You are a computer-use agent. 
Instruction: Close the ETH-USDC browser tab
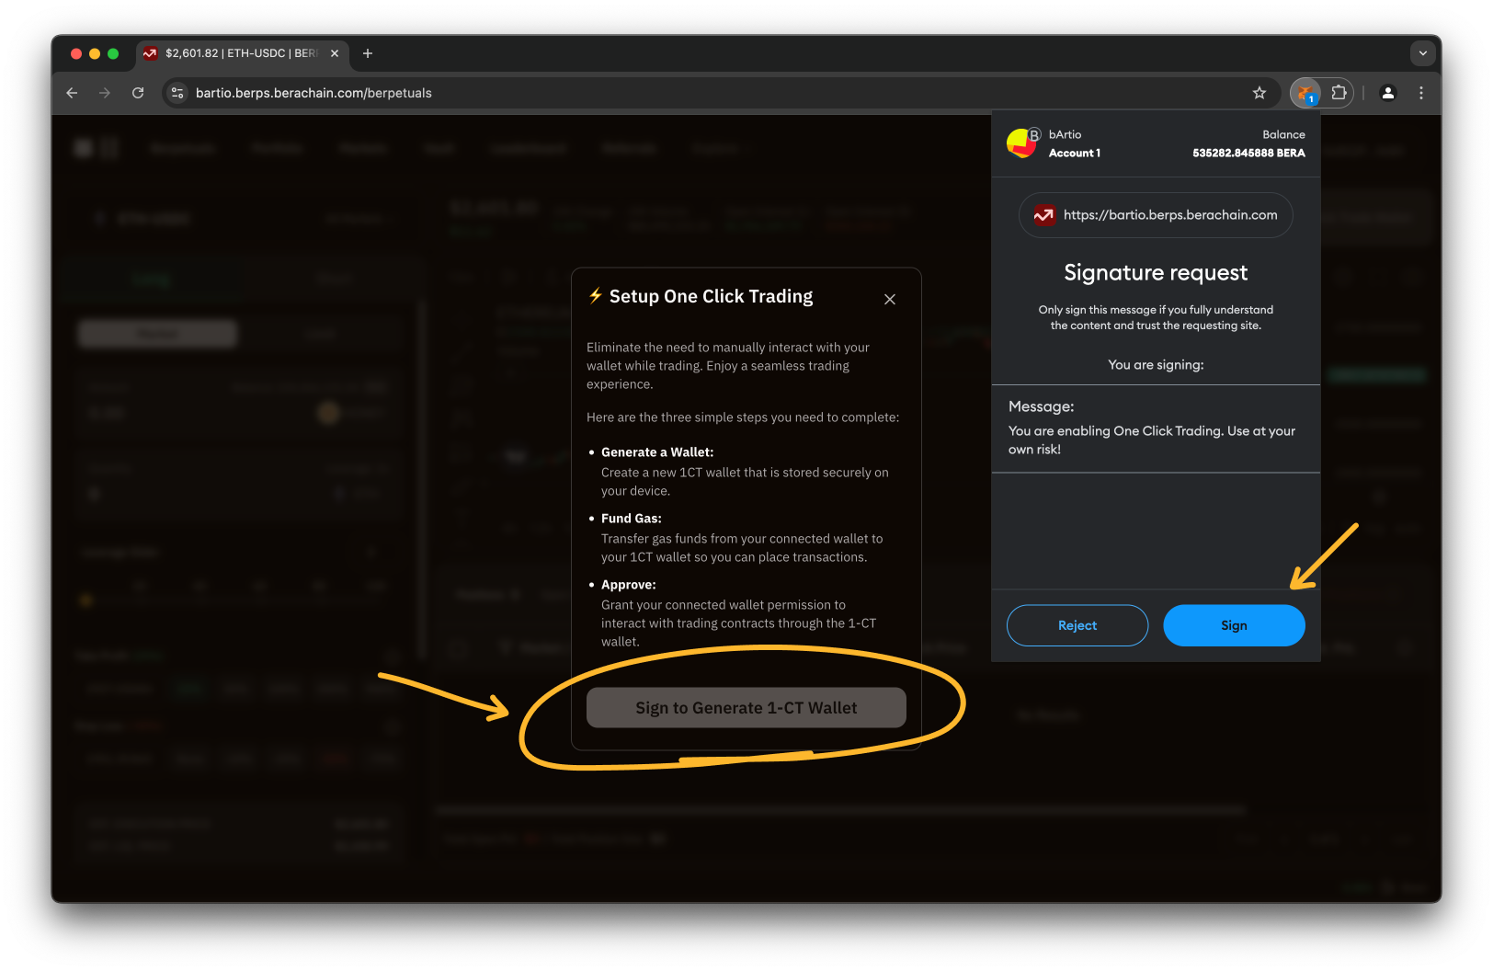point(335,53)
